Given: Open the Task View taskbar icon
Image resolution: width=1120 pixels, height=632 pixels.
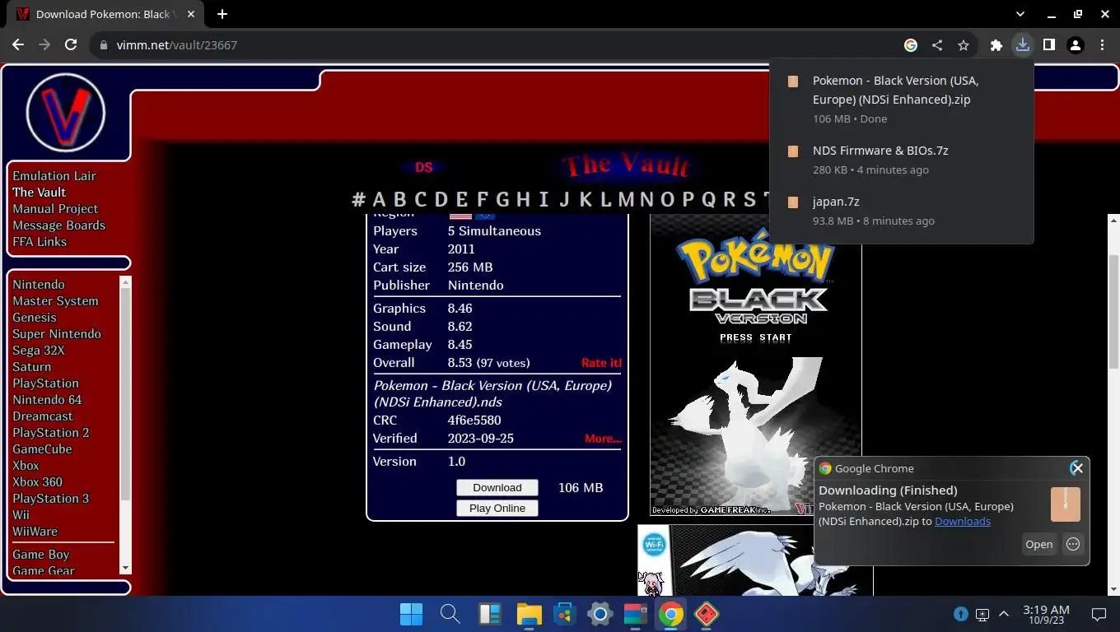Looking at the screenshot, I should point(489,614).
